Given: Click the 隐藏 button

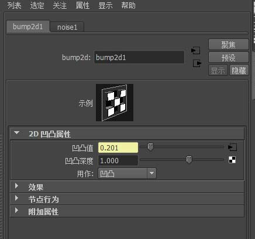Looking at the screenshot, I should 239,71.
